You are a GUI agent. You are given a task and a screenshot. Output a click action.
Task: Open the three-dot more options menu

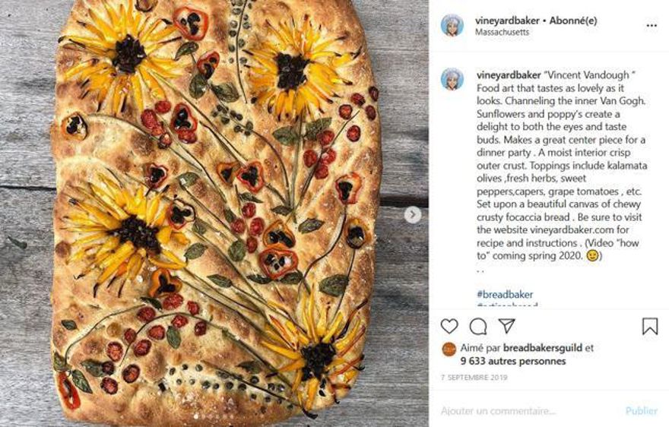(651, 25)
